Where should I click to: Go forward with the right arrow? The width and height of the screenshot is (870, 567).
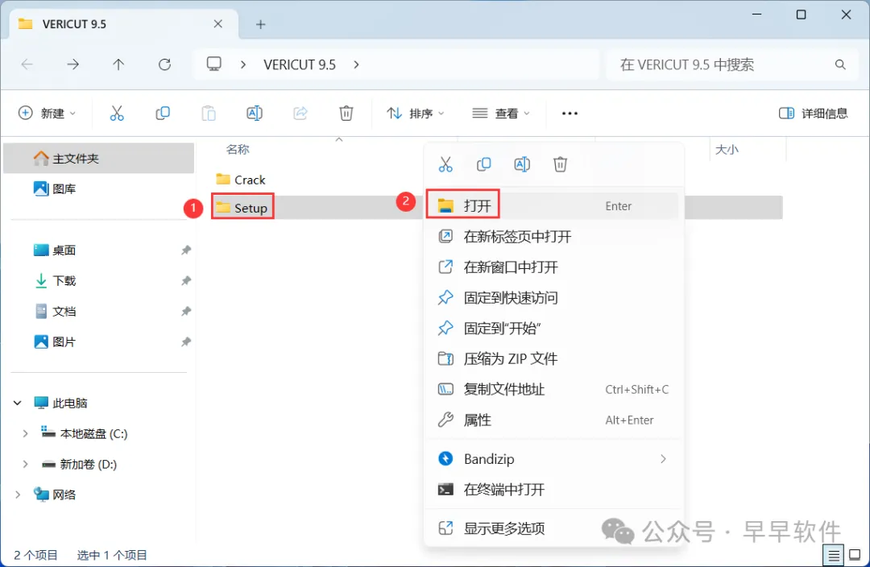point(72,64)
